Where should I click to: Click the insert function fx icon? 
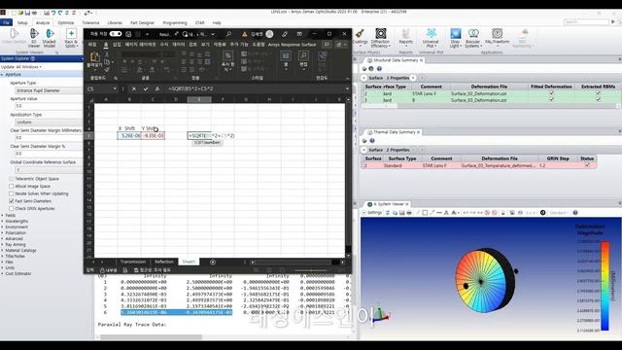157,88
